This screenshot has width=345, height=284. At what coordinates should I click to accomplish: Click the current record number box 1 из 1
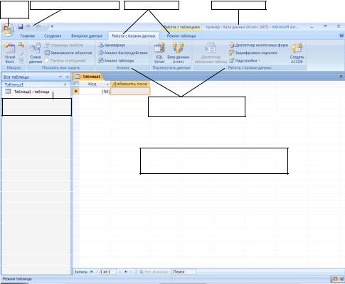(107, 272)
